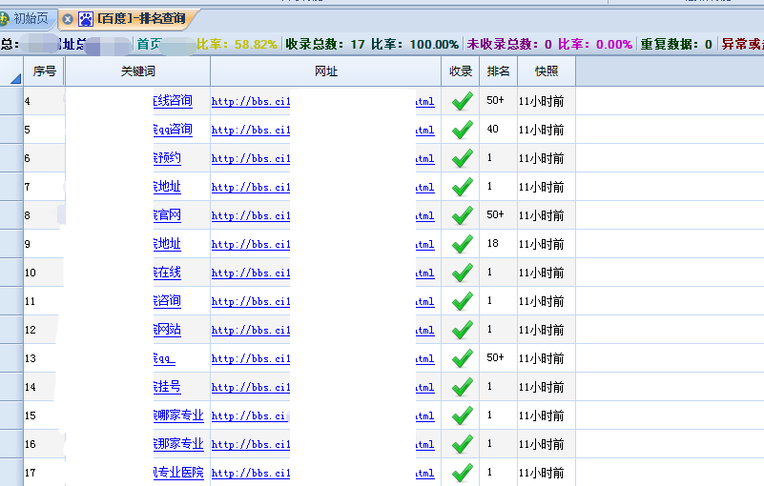The height and width of the screenshot is (486, 764).
Task: Click the green 收录 checkmark in row 12
Action: tap(462, 330)
